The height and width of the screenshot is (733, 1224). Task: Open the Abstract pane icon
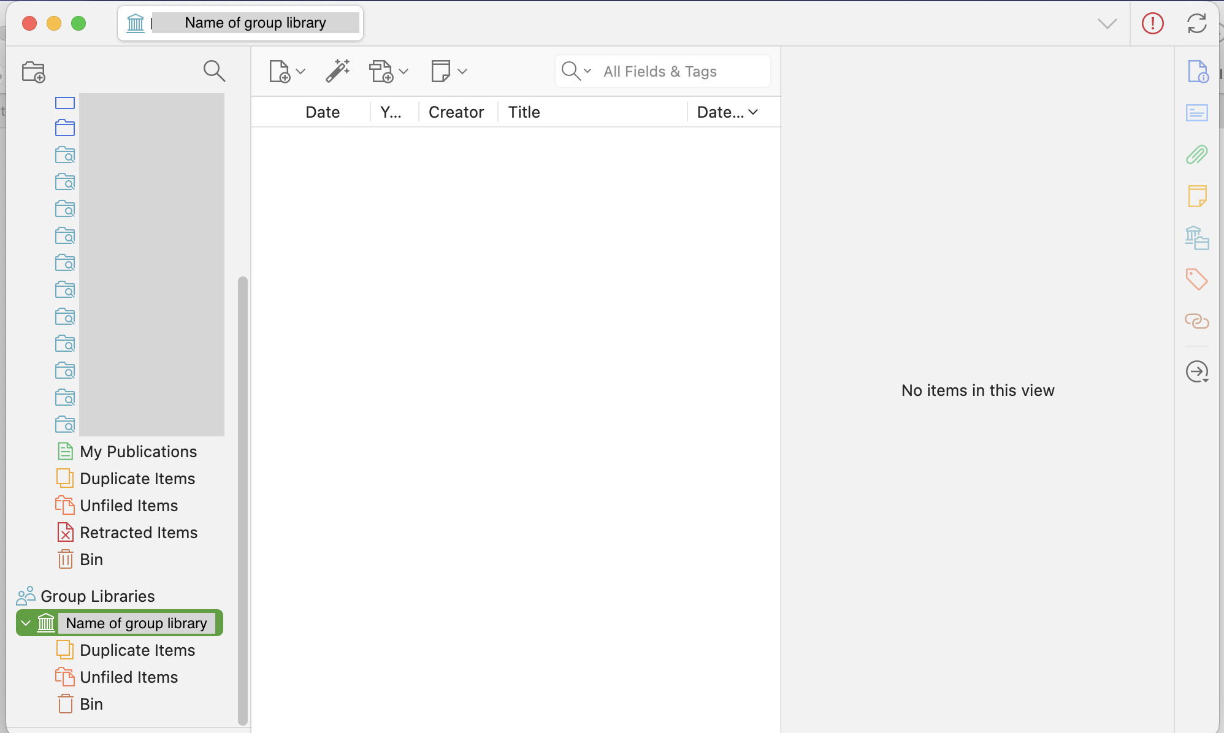tap(1196, 113)
